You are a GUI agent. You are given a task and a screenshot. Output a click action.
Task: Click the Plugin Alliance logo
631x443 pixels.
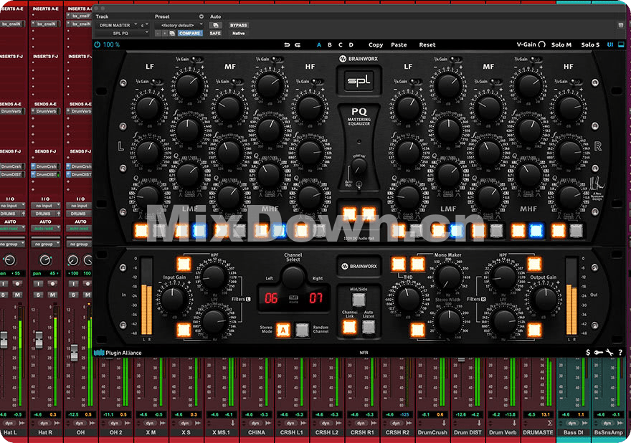point(118,353)
